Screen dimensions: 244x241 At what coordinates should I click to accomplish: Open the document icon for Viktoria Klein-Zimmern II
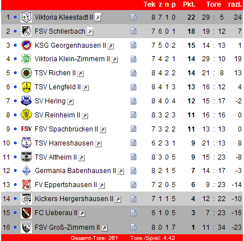pyautogui.click(x=133, y=59)
